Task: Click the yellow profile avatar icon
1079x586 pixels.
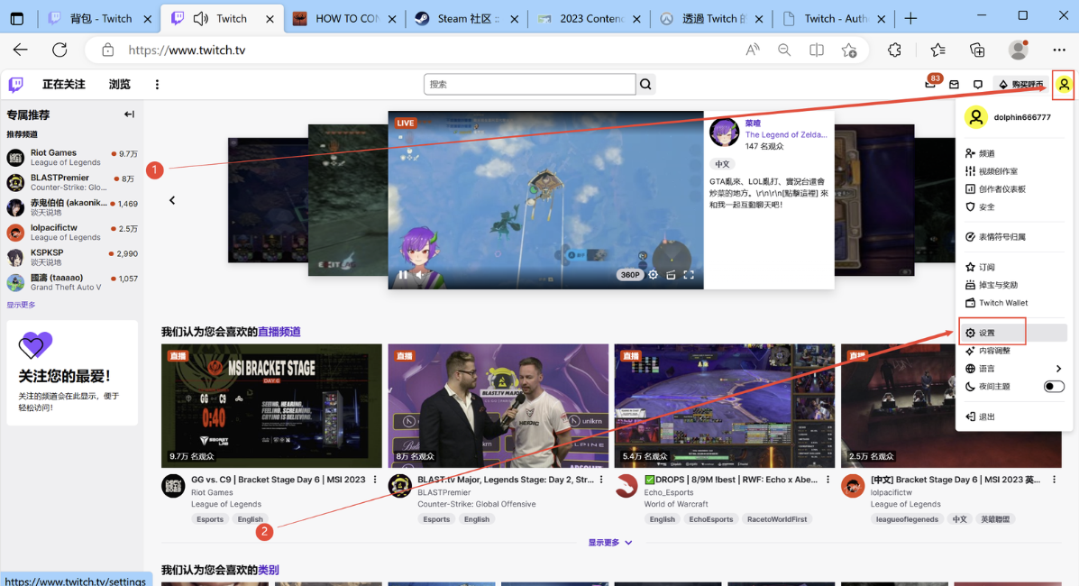Action: (x=1065, y=83)
